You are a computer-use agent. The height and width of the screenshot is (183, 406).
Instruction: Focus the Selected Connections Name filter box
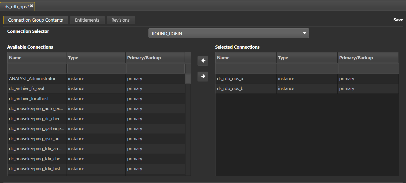tap(246, 68)
